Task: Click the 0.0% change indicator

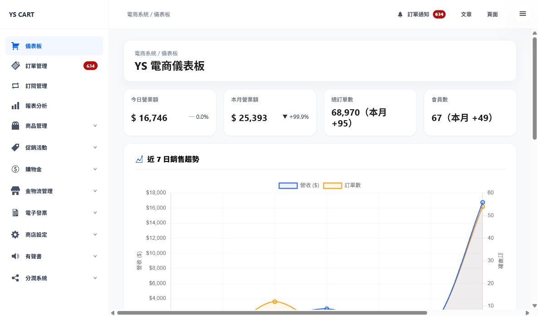Action: (199, 117)
